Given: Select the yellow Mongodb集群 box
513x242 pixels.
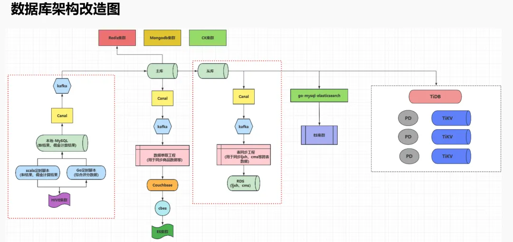Looking at the screenshot, I should click(162, 38).
